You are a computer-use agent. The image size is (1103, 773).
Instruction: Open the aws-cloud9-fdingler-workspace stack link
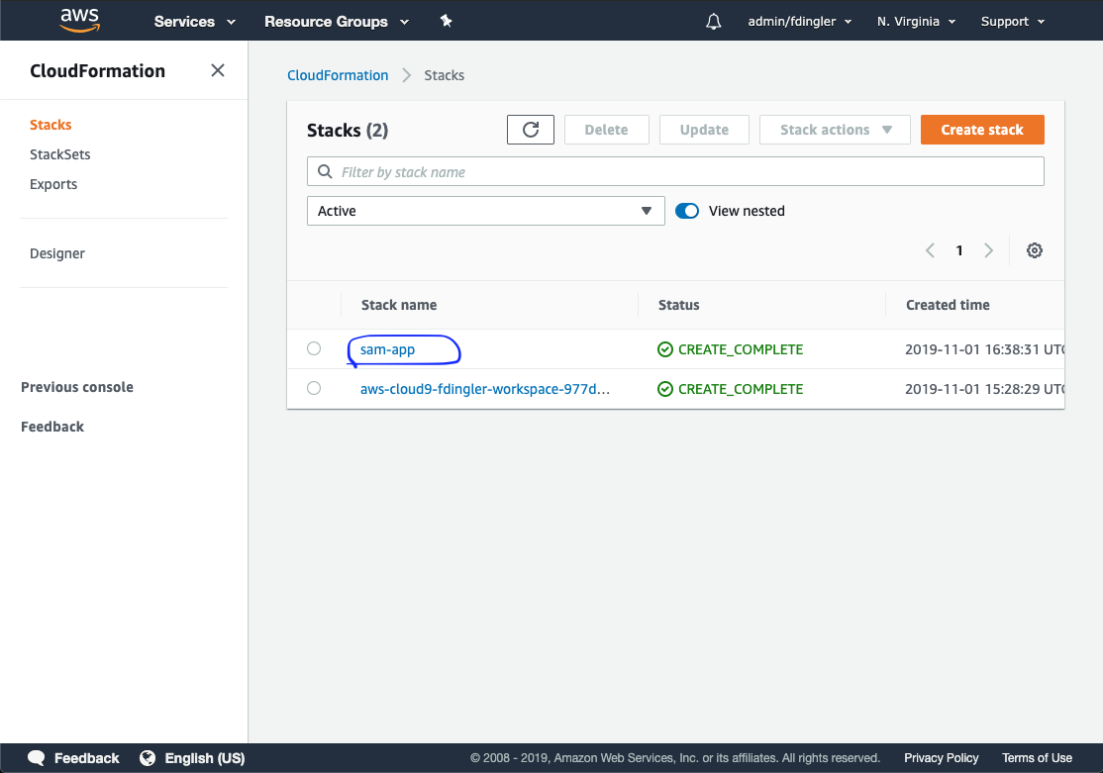click(x=485, y=389)
